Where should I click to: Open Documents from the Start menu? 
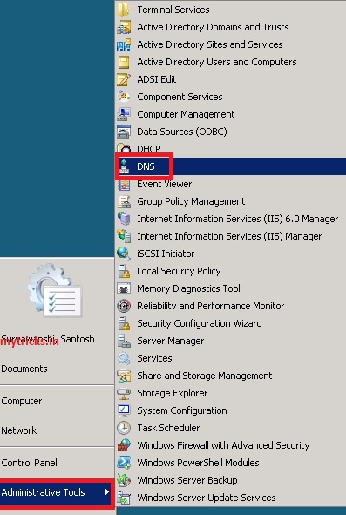click(24, 369)
